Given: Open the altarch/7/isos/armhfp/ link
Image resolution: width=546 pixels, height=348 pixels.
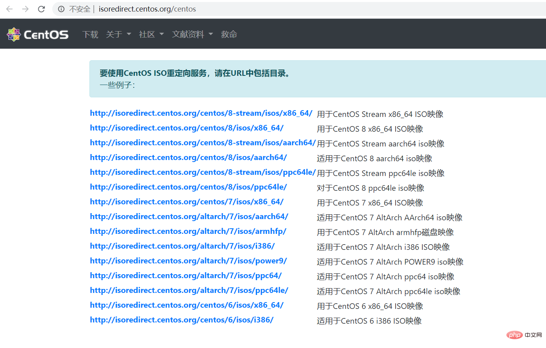Looking at the screenshot, I should pyautogui.click(x=188, y=231).
